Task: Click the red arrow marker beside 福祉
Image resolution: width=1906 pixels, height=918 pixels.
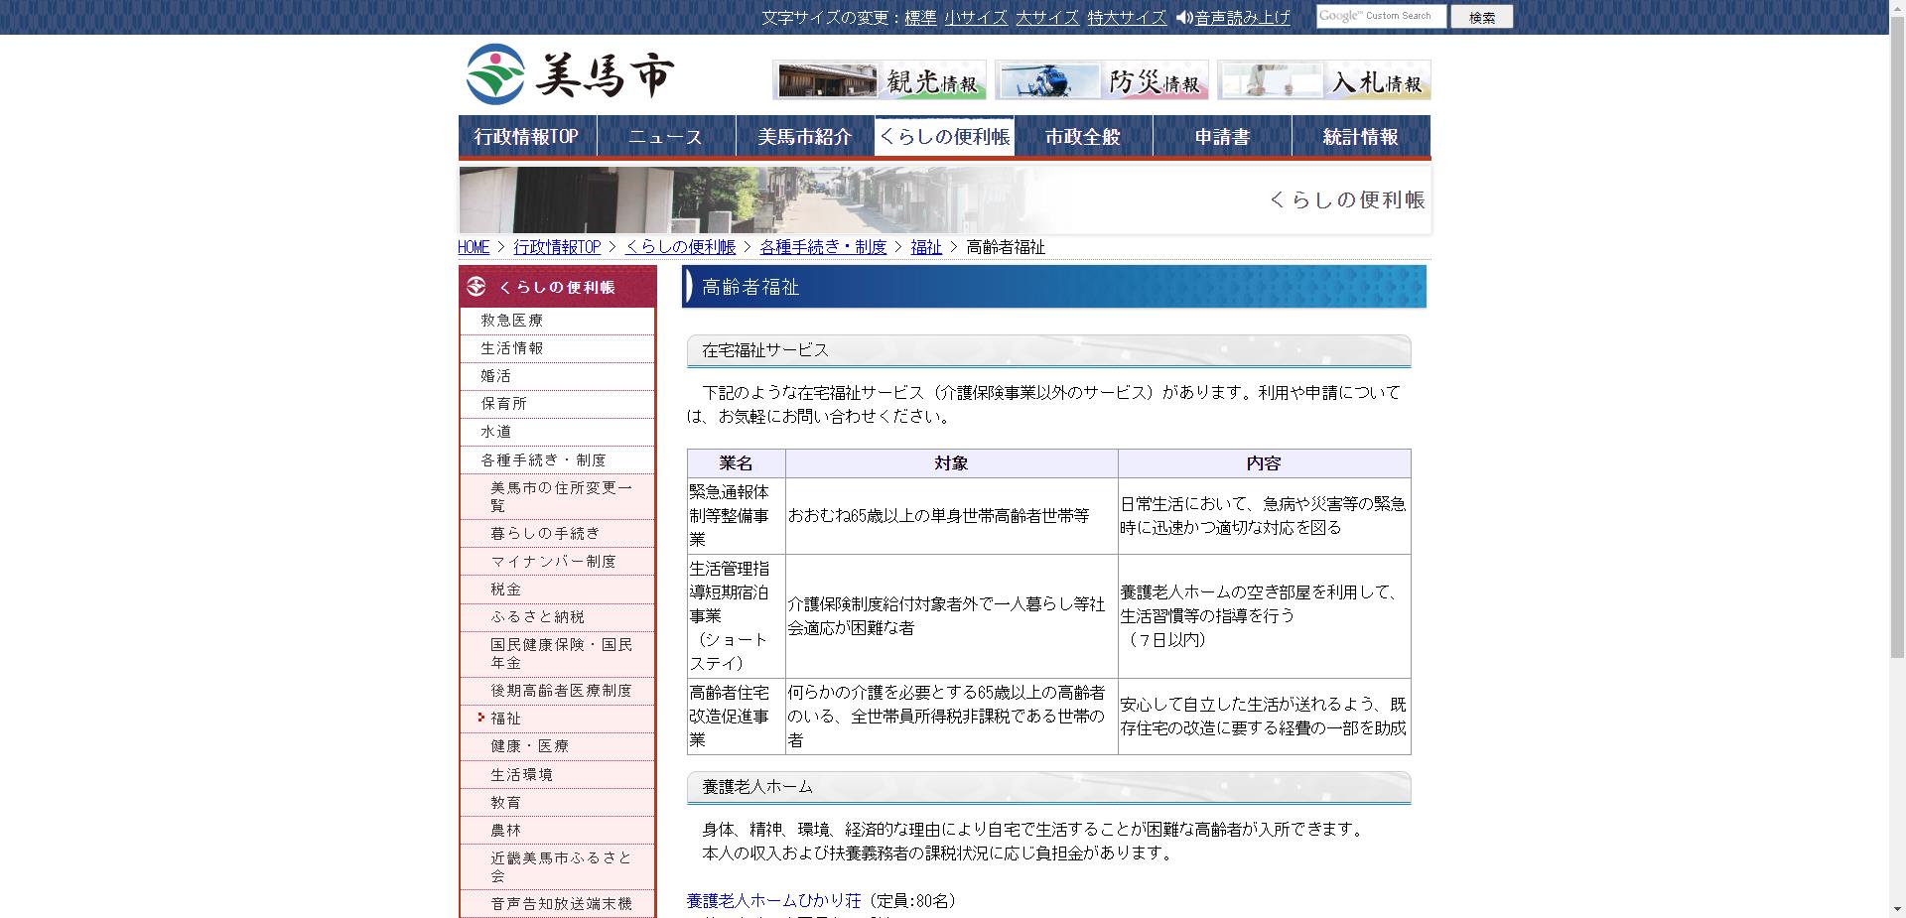Action: pos(483,718)
